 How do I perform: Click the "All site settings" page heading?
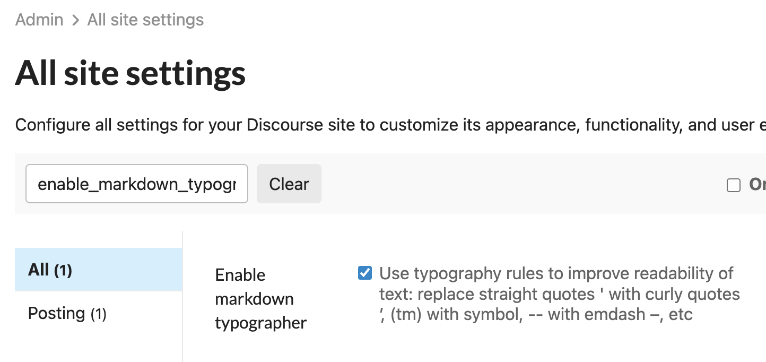130,73
